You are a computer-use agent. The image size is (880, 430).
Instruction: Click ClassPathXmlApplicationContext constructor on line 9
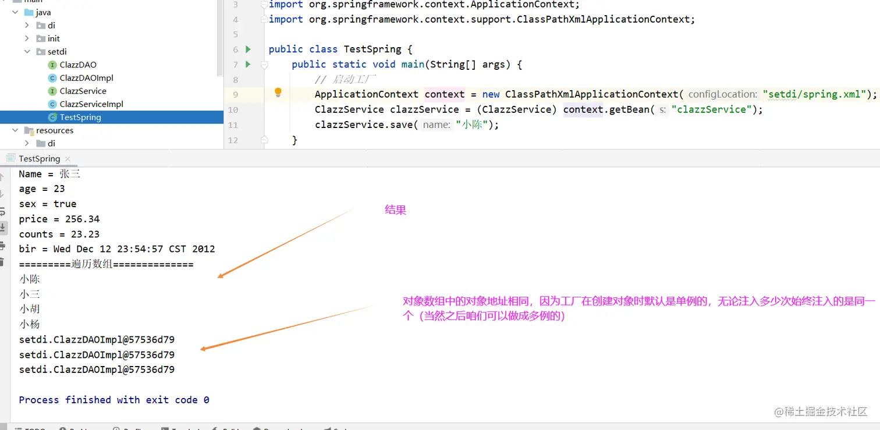point(591,94)
